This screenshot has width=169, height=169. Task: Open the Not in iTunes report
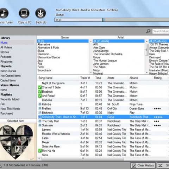click(x=8, y=71)
